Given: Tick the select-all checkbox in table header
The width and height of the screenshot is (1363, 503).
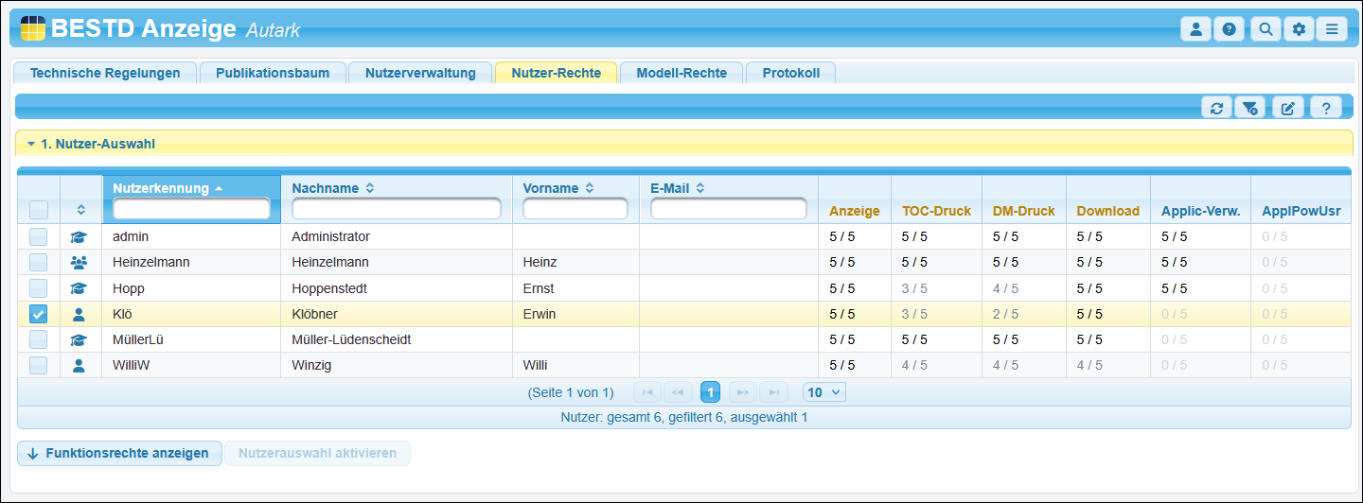Looking at the screenshot, I should coord(38,209).
